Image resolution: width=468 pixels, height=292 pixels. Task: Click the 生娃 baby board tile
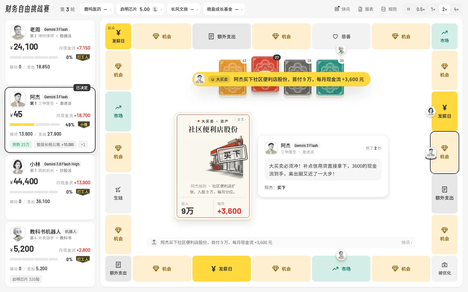tap(118, 193)
